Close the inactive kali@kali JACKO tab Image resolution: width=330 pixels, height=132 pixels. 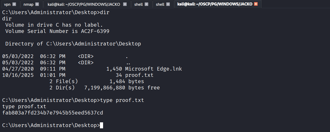(x=125, y=4)
